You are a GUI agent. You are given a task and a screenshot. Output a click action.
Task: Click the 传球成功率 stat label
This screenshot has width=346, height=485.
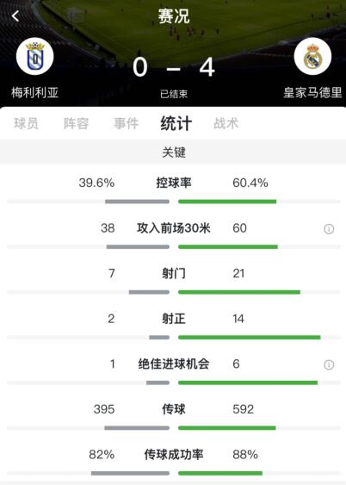point(174,454)
